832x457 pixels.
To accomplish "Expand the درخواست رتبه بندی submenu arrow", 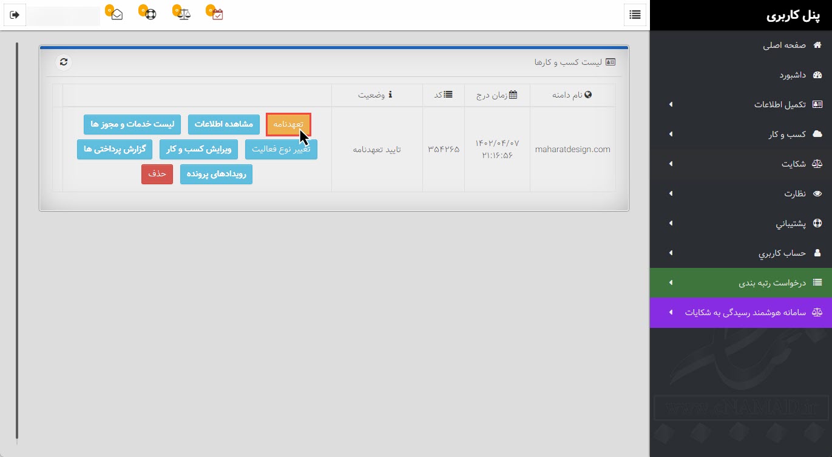I will pos(671,282).
